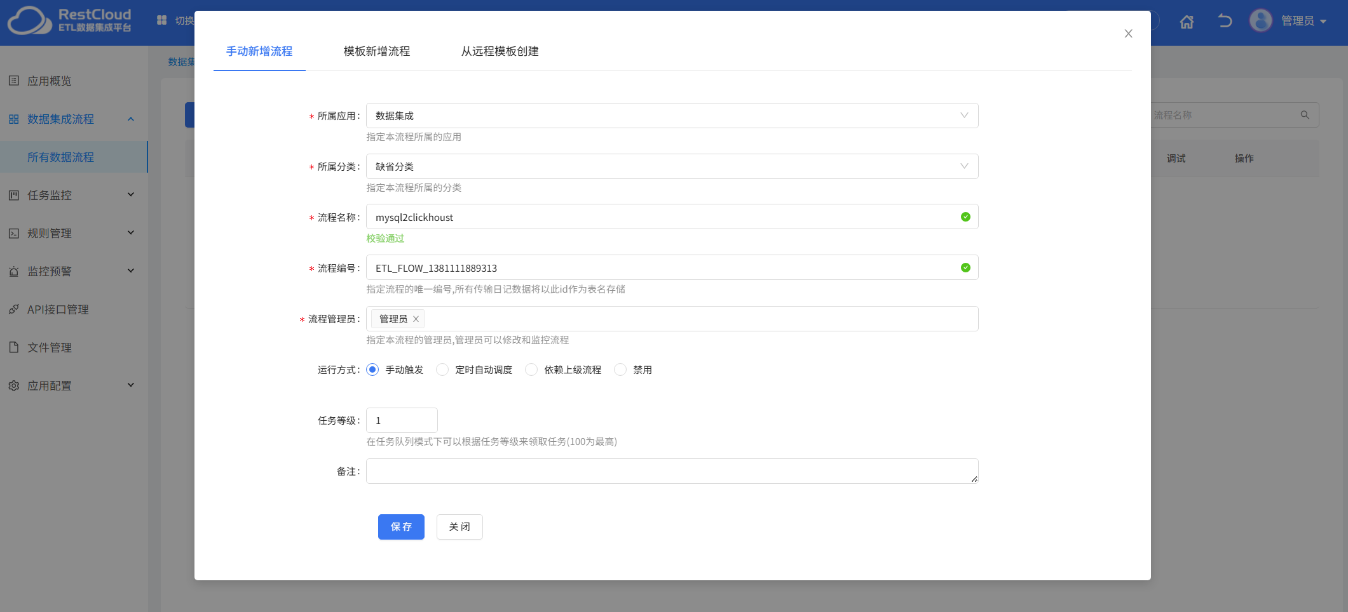Image resolution: width=1348 pixels, height=612 pixels.
Task: Remove the 管理员 tag
Action: pos(416,319)
